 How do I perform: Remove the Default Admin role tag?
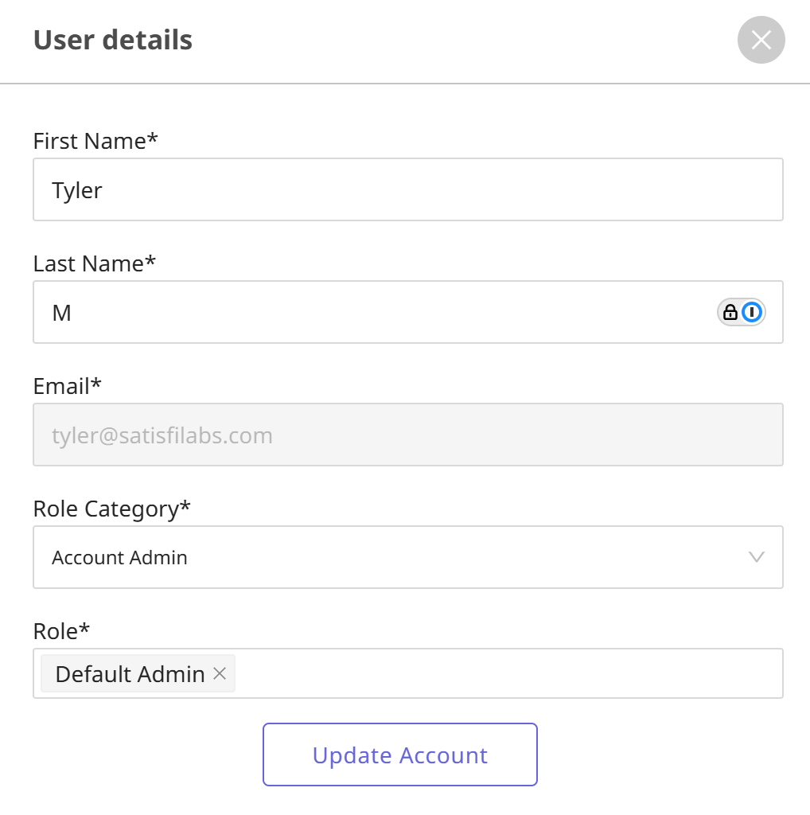point(220,674)
